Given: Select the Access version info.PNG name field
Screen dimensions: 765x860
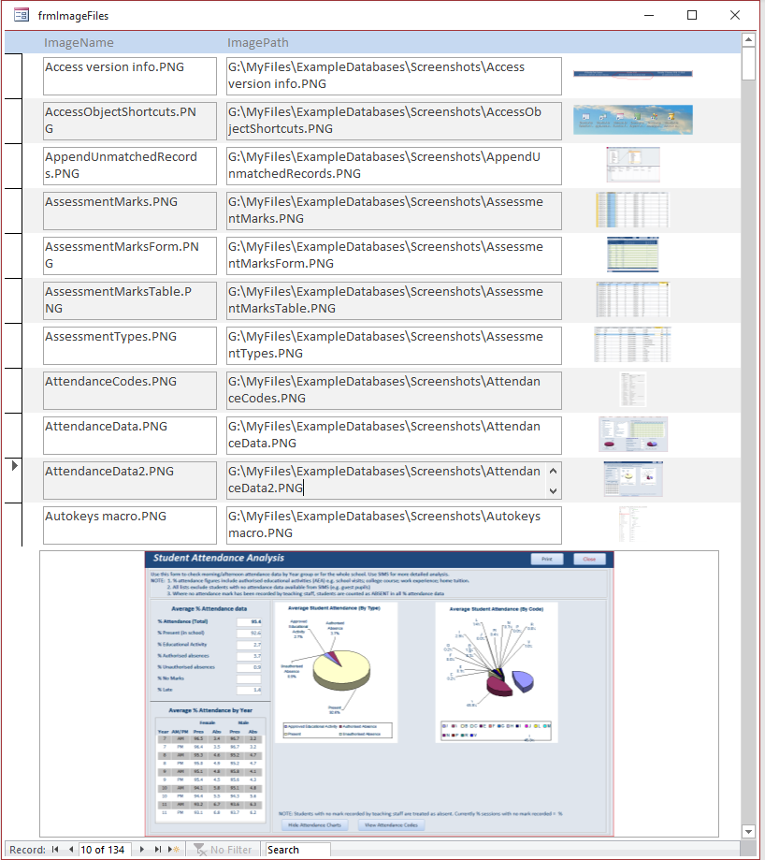Looking at the screenshot, I should (x=130, y=76).
